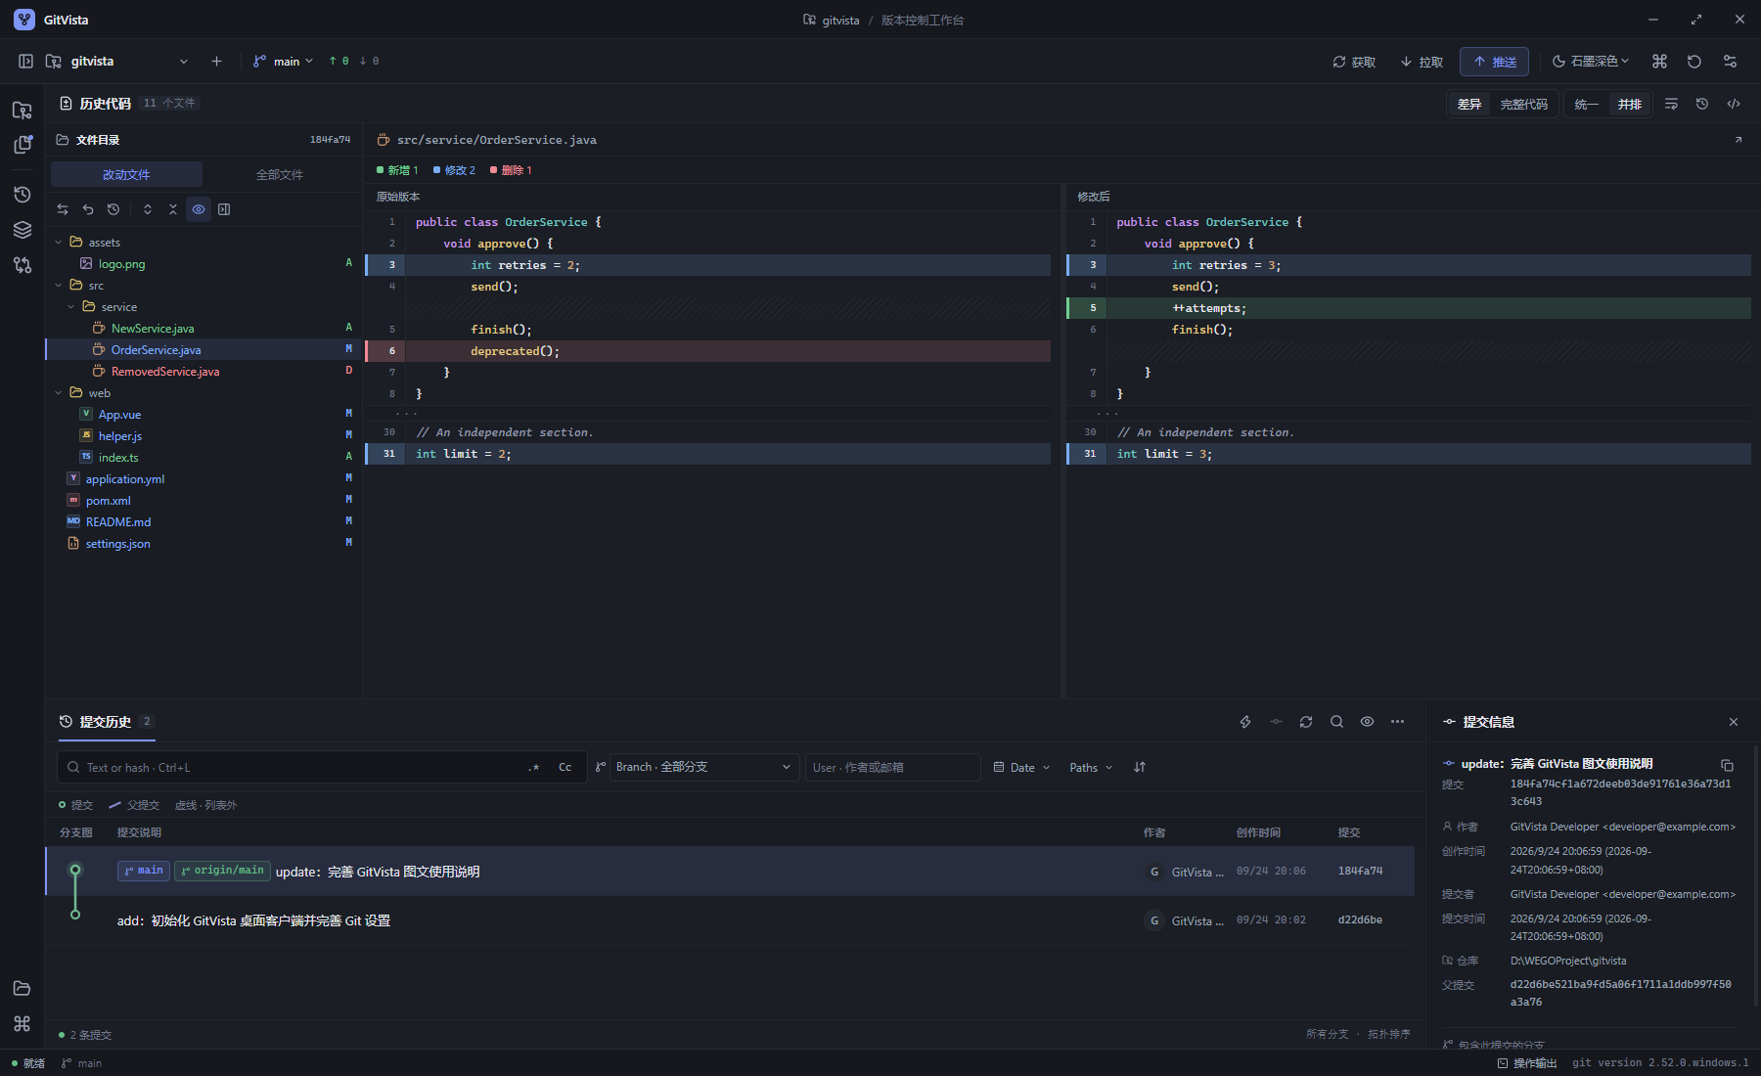Select the 完整代码 view tab
The height and width of the screenshot is (1076, 1761).
pos(1524,104)
